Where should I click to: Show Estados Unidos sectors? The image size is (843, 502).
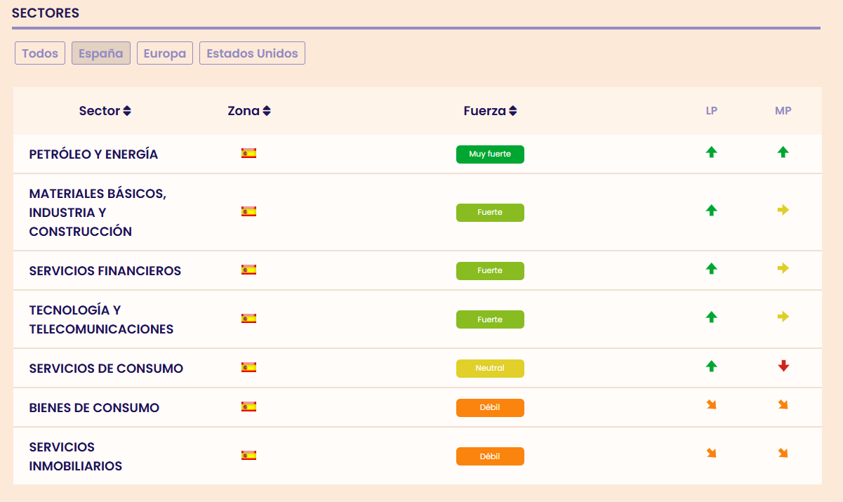(252, 53)
